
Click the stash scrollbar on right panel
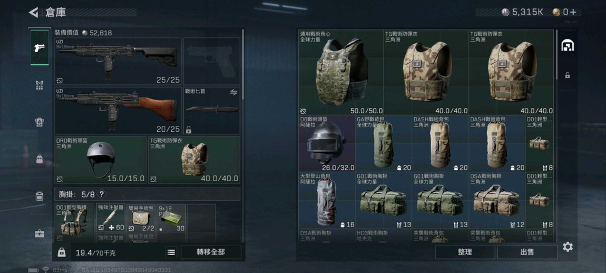click(556, 55)
